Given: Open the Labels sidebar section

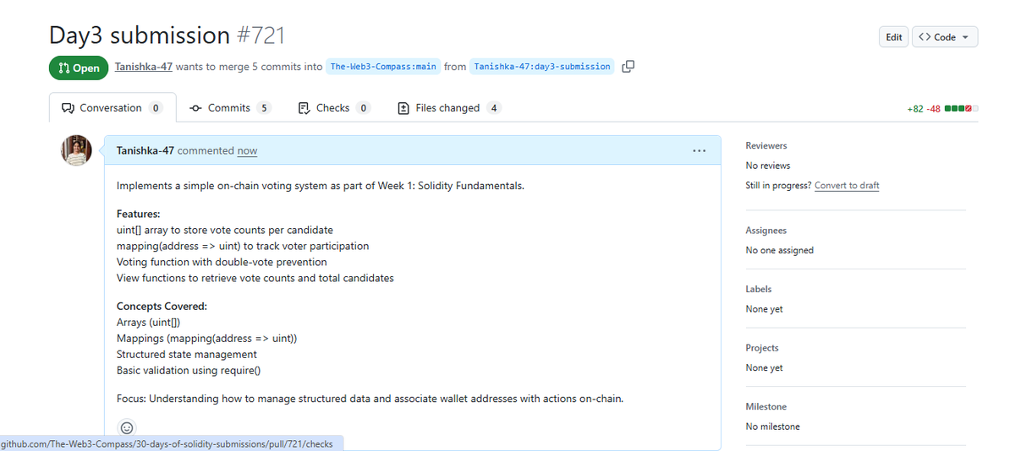Looking at the screenshot, I should pyautogui.click(x=759, y=289).
